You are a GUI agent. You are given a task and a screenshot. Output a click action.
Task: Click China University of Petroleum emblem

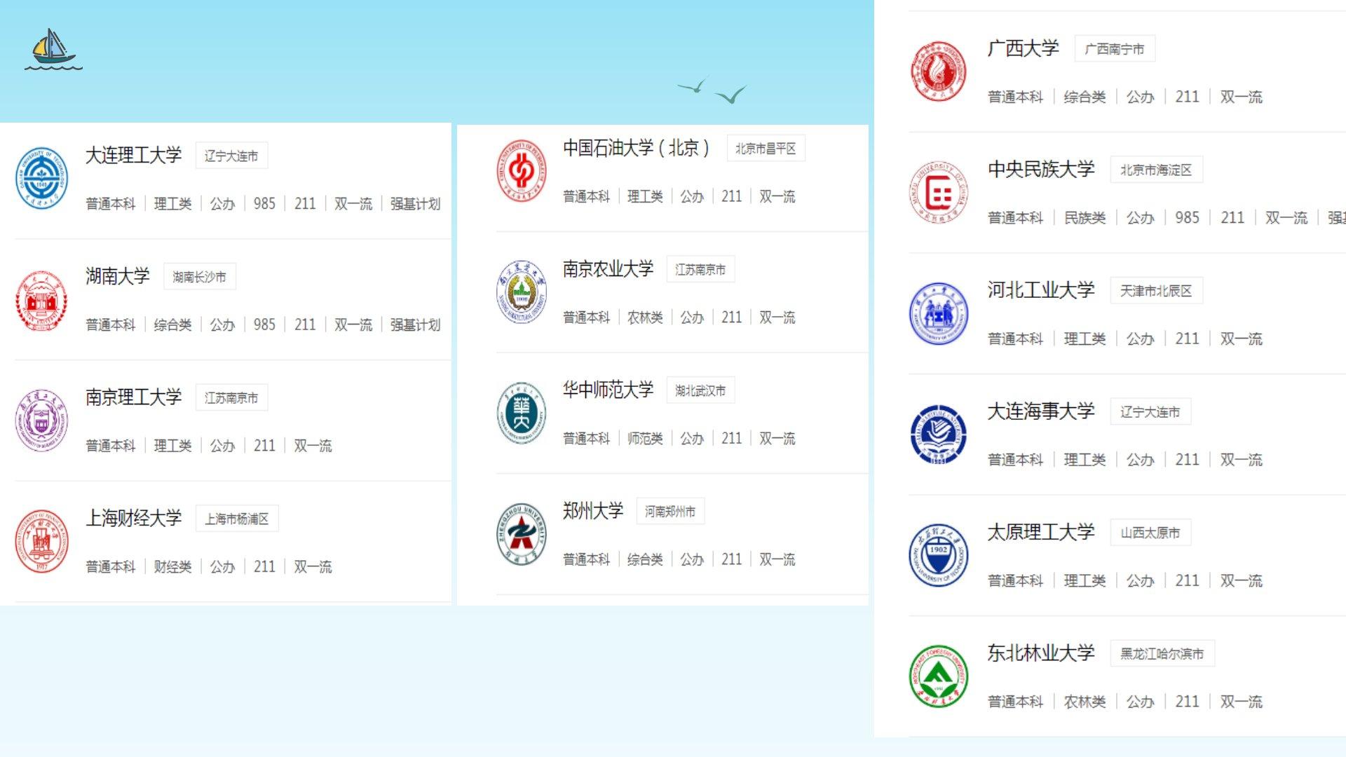coord(521,171)
